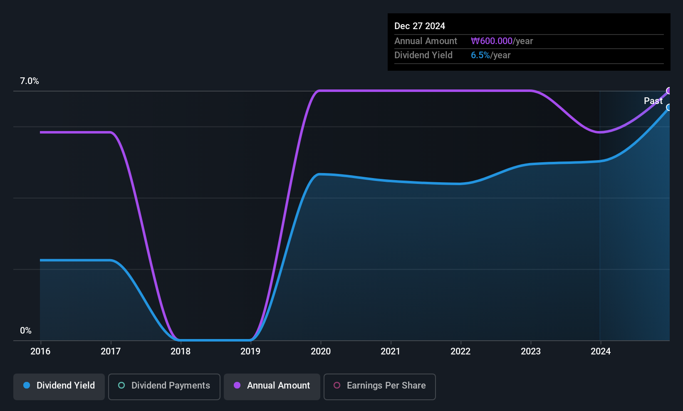Click the 7.0% y-axis label
The image size is (683, 411).
[30, 81]
